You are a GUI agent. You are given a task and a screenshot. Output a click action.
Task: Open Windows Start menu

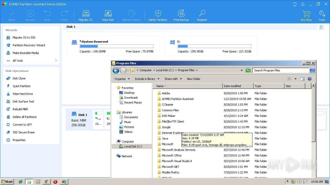point(7,182)
